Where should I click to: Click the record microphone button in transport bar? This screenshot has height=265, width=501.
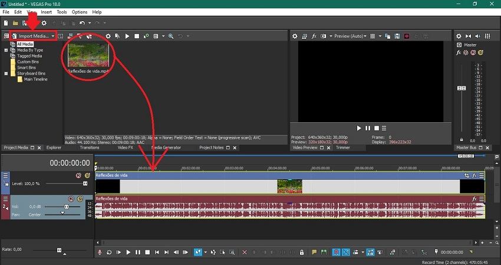(x=99, y=252)
